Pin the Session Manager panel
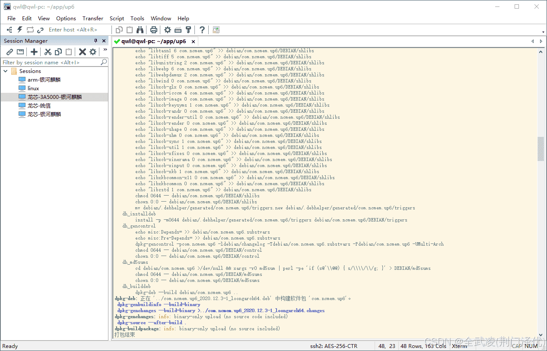Screen dimensions: 547x351 tap(96, 41)
